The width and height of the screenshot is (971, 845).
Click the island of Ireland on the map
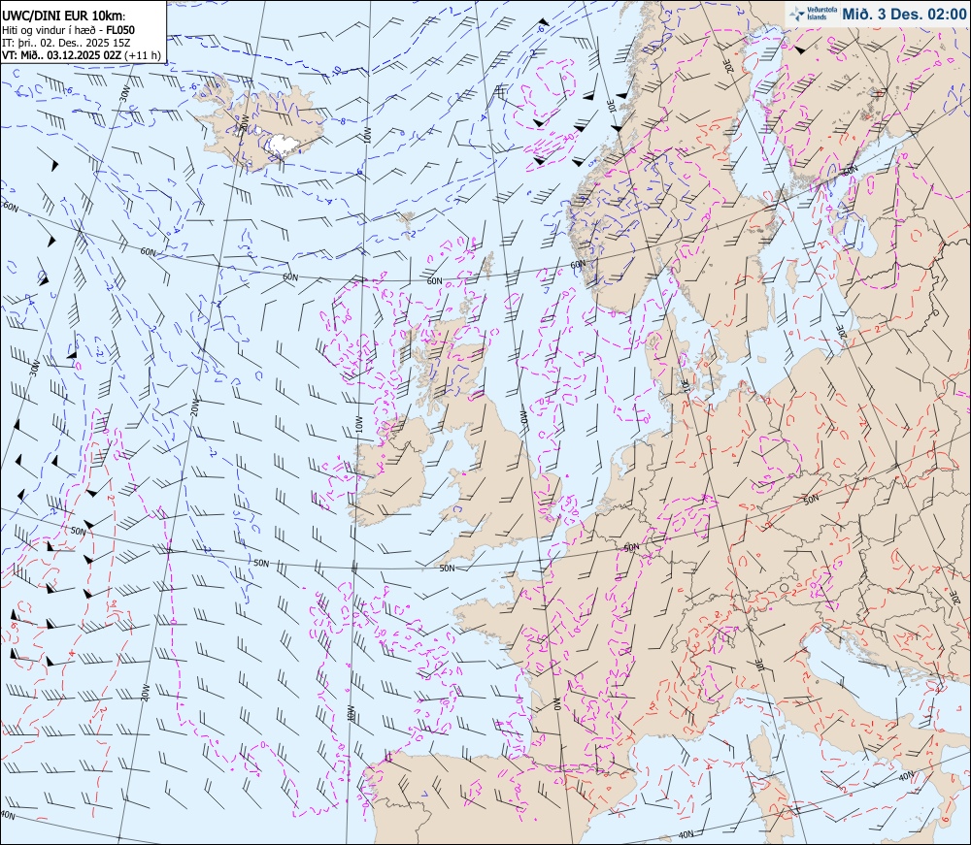[x=390, y=471]
